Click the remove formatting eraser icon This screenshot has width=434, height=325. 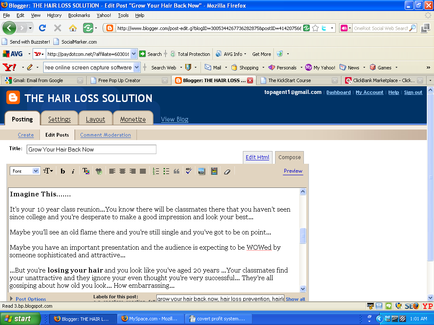[227, 171]
